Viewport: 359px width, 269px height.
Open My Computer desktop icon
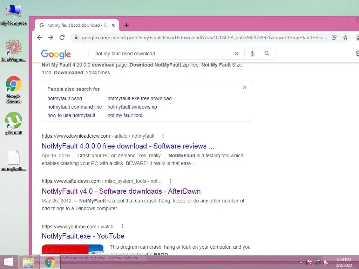[14, 15]
